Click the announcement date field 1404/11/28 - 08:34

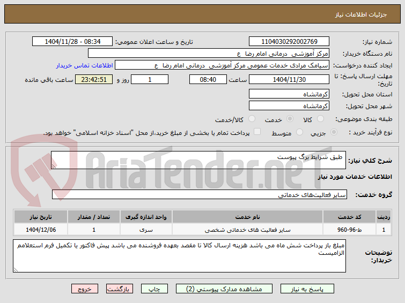coord(72,41)
